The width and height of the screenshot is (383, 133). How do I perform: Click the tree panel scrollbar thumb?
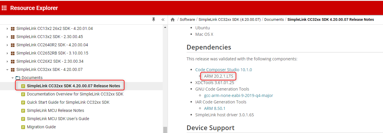pos(165,130)
